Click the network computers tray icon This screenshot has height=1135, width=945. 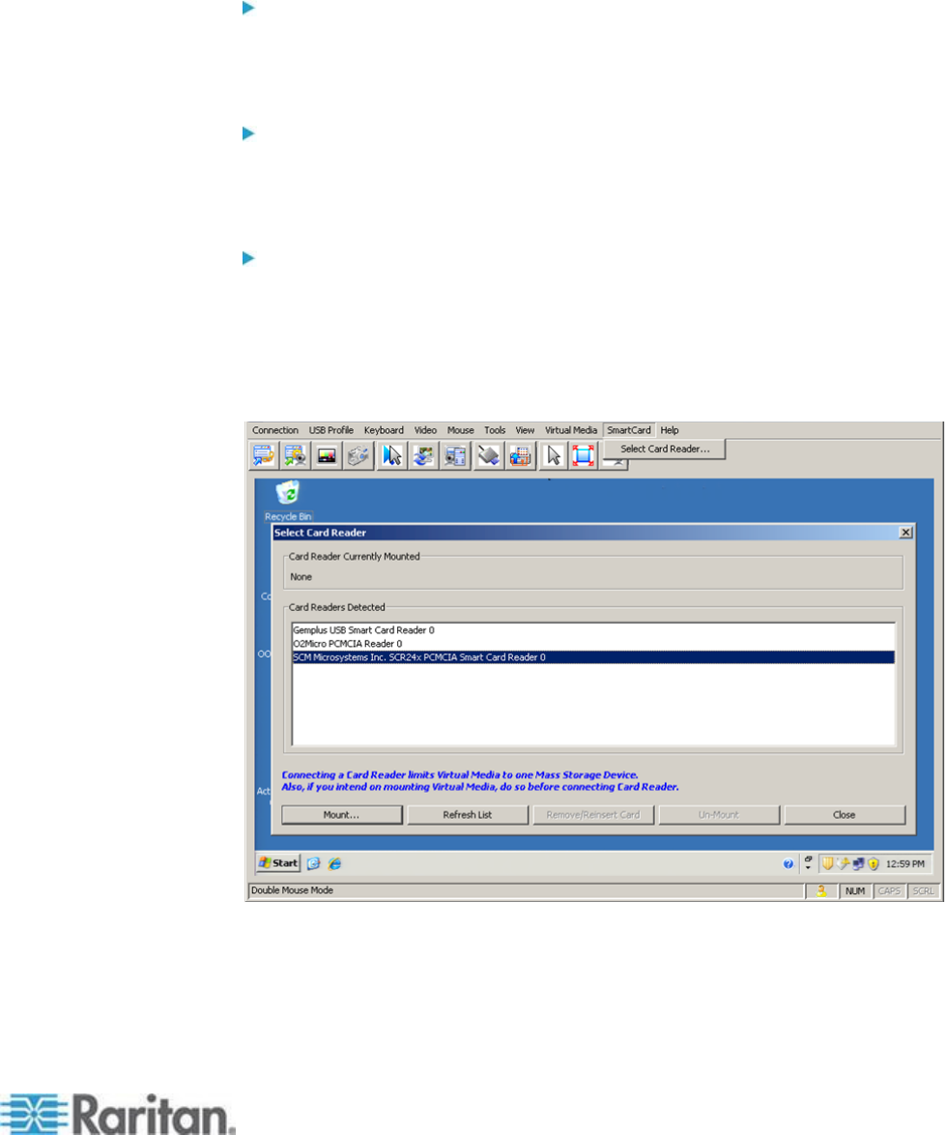click(x=858, y=863)
